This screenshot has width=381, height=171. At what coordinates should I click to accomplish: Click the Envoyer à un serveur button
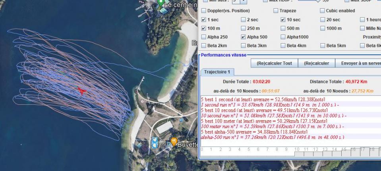358,63
